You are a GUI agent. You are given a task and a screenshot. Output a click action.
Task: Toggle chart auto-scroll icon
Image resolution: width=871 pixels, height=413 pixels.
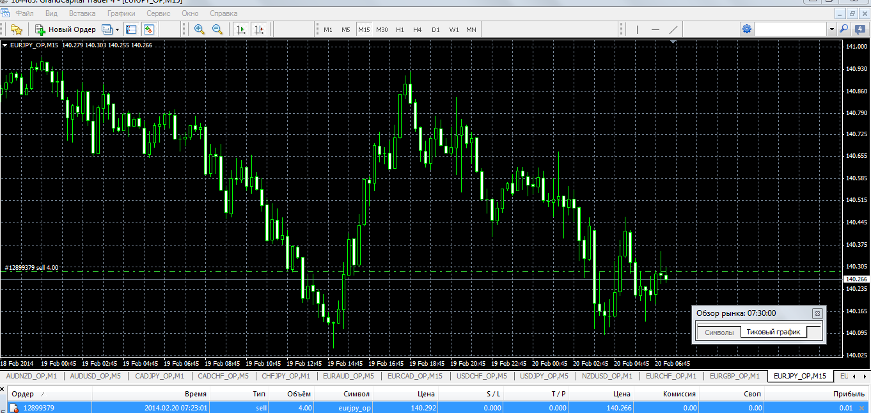coord(241,29)
